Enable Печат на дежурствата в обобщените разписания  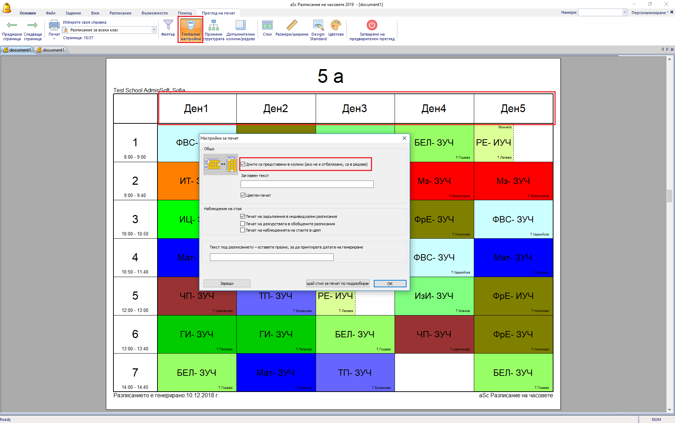[243, 224]
